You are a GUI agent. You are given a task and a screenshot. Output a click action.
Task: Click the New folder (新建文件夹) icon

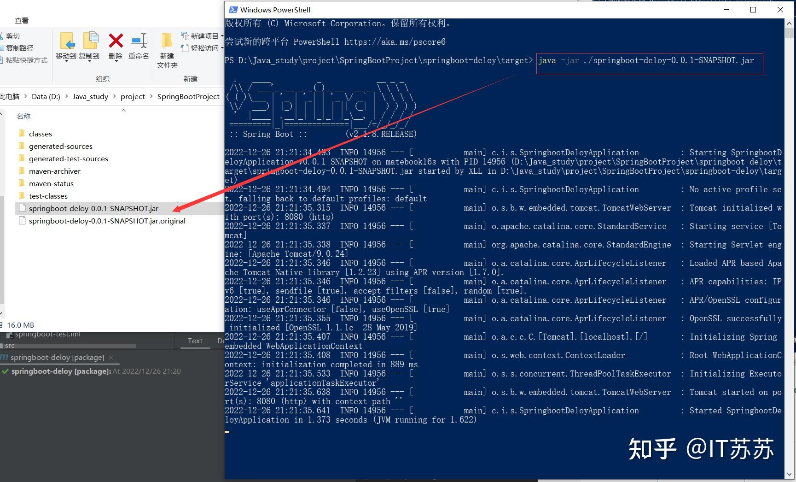point(167,41)
